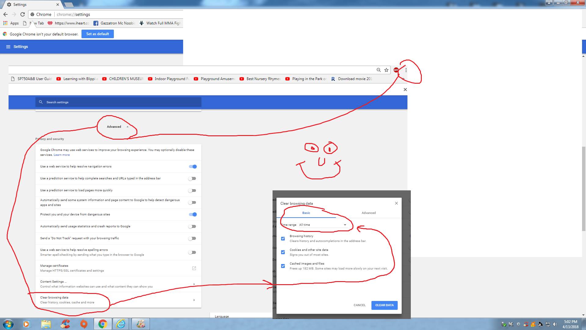This screenshot has height=330, width=586.
Task: Open the Time range dropdown
Action: pyautogui.click(x=323, y=225)
